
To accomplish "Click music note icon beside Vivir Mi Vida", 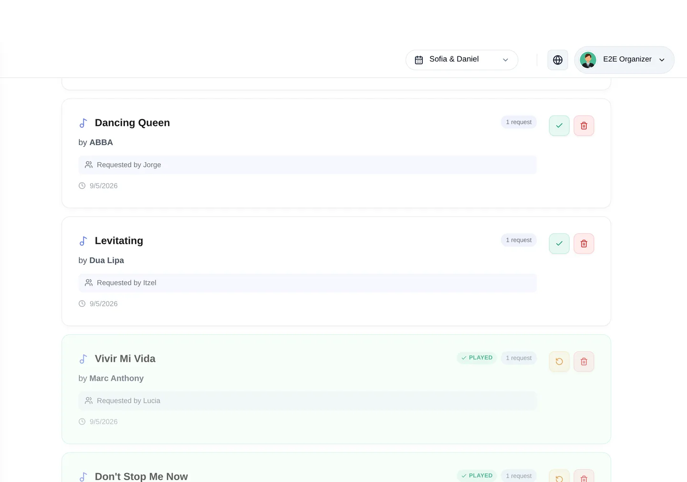I will (83, 359).
